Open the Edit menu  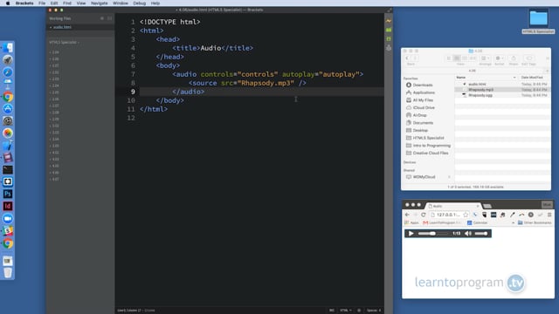pyautogui.click(x=54, y=3)
